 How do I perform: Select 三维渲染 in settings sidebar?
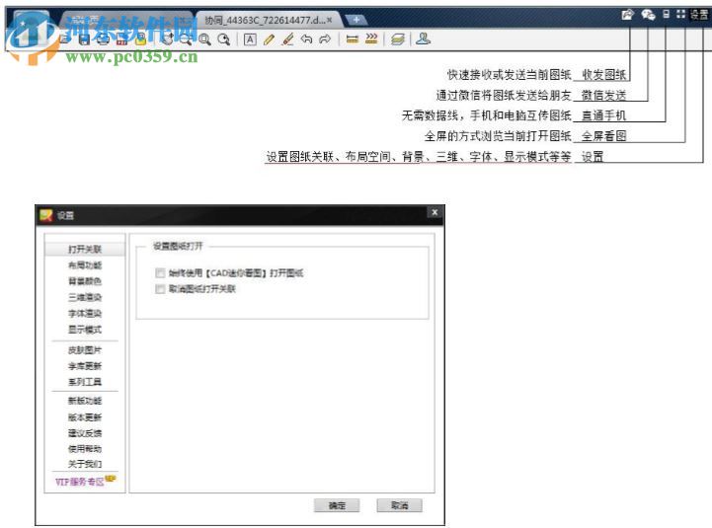pos(85,297)
